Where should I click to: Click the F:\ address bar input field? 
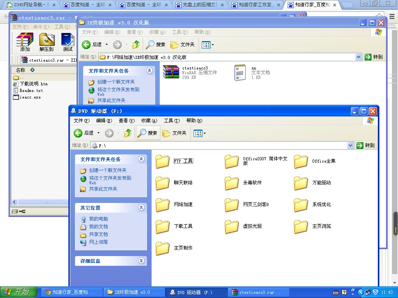(x=222, y=145)
